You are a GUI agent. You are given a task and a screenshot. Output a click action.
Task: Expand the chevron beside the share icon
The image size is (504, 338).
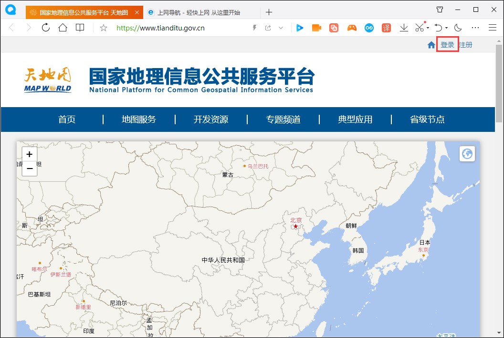pos(281,28)
